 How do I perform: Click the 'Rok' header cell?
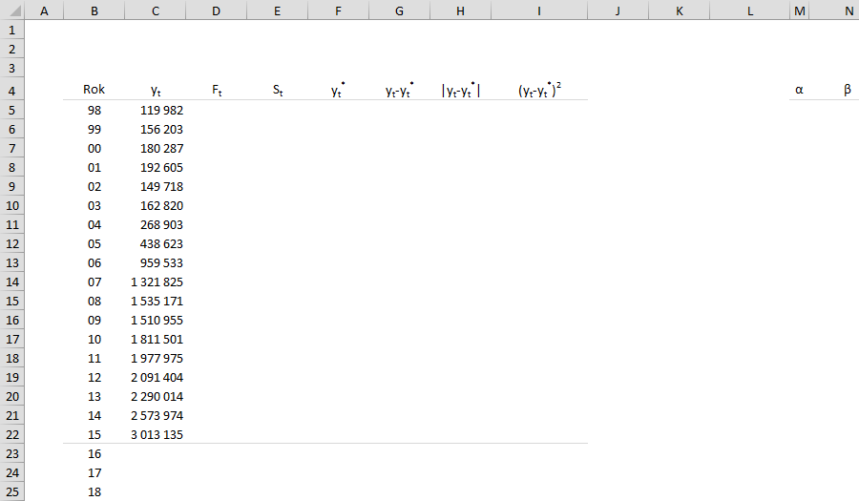(x=94, y=90)
